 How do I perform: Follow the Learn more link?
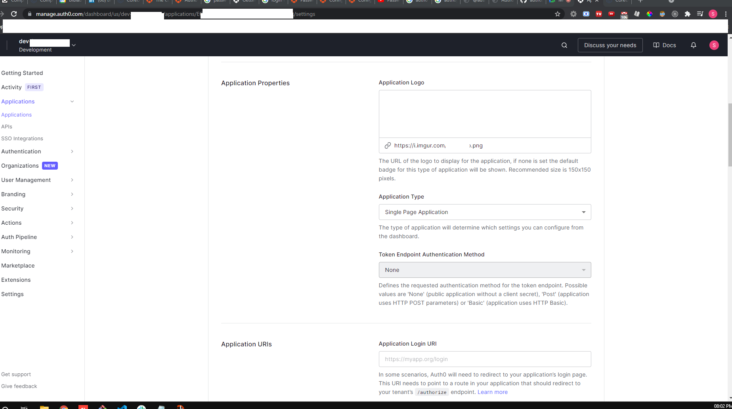click(x=492, y=392)
